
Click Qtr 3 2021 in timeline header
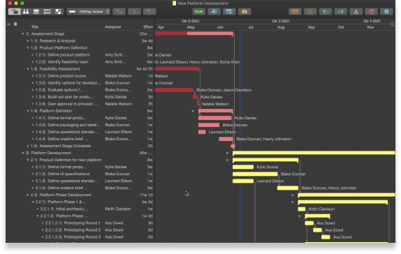pos(281,21)
